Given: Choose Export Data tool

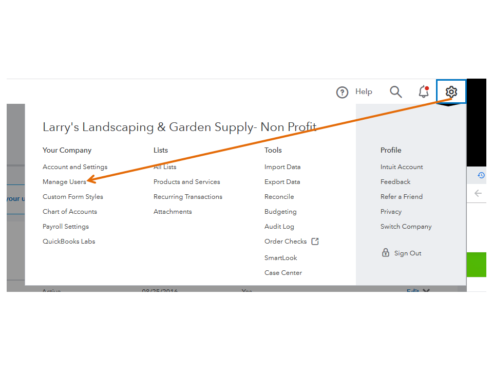Looking at the screenshot, I should (282, 182).
